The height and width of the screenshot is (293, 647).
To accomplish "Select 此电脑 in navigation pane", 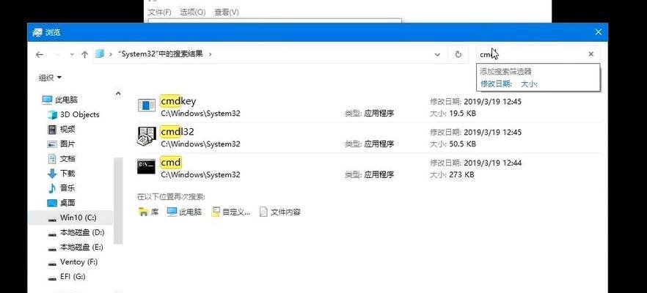I will coord(60,100).
